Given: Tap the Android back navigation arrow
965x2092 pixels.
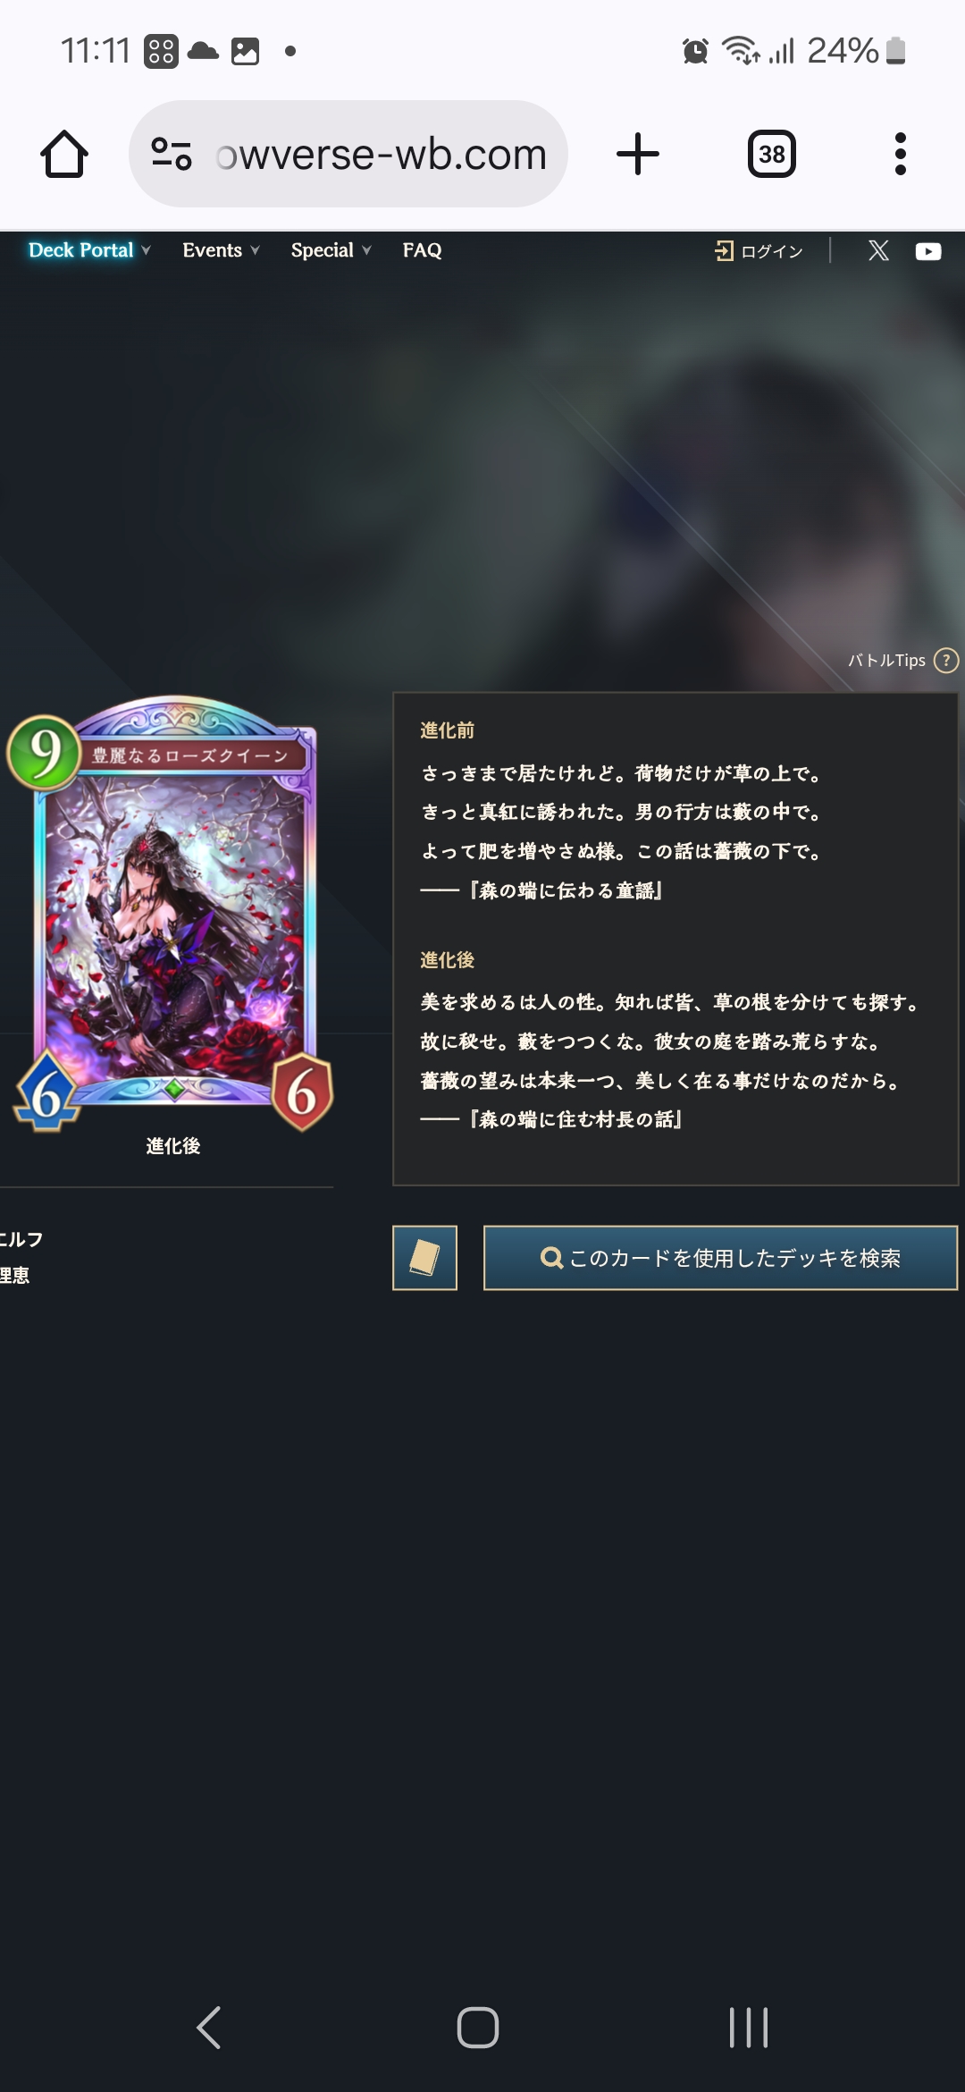Looking at the screenshot, I should 208,2027.
